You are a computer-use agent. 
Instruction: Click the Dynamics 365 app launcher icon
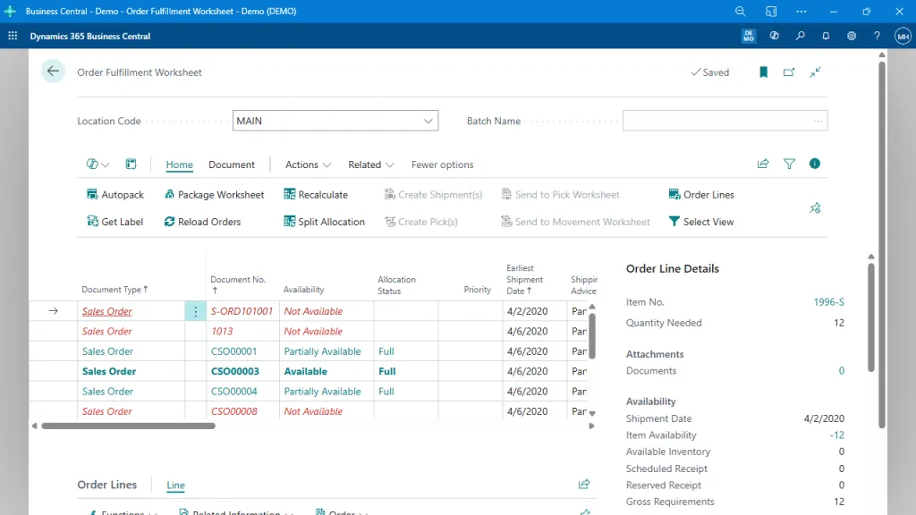click(x=13, y=36)
